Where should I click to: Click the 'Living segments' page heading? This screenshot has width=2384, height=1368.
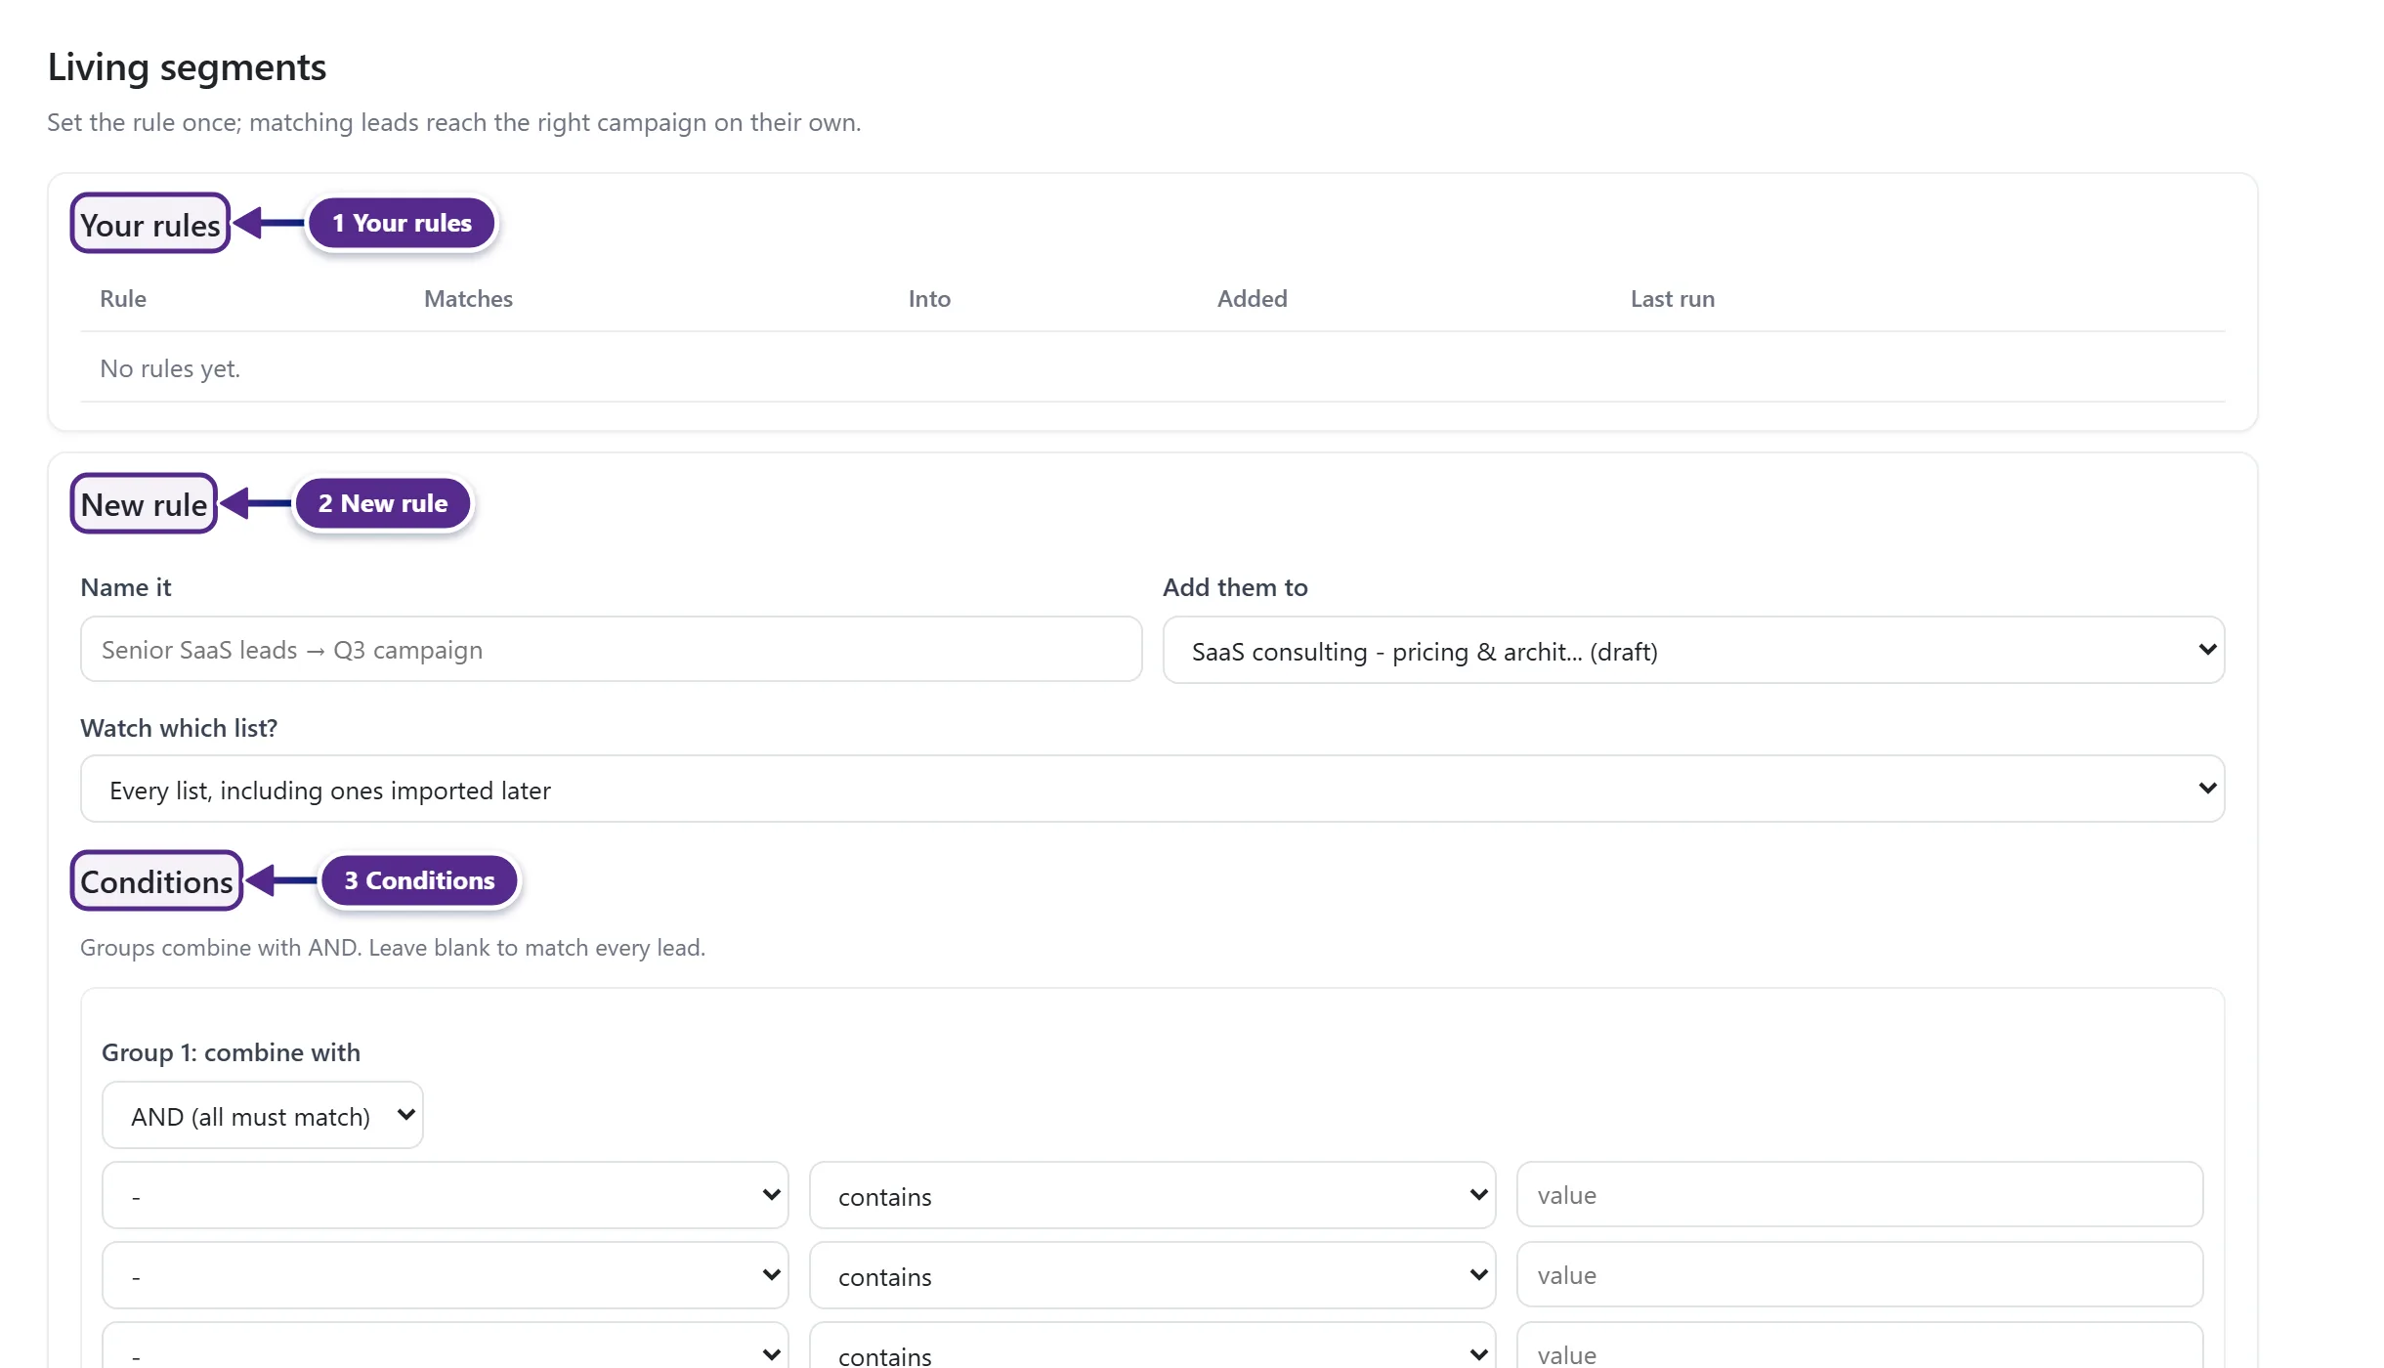coord(187,67)
